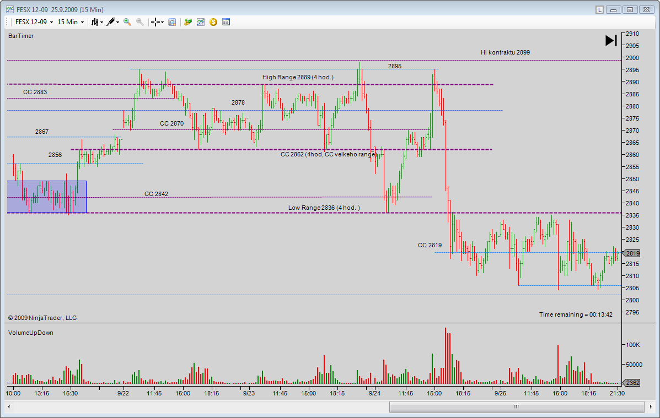Viewport: 660px width, 418px height.
Task: Click the 9/24 date label on time axis
Action: coord(374,393)
